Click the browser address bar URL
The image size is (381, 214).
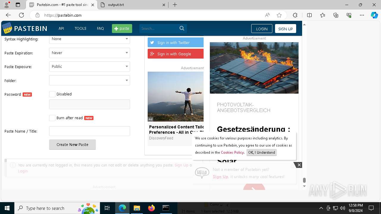(63, 15)
